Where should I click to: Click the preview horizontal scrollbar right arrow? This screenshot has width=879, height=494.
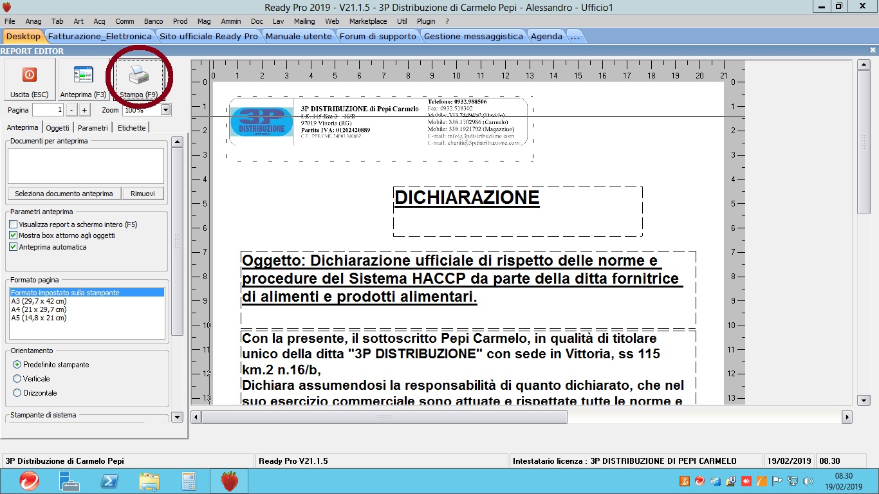[847, 417]
